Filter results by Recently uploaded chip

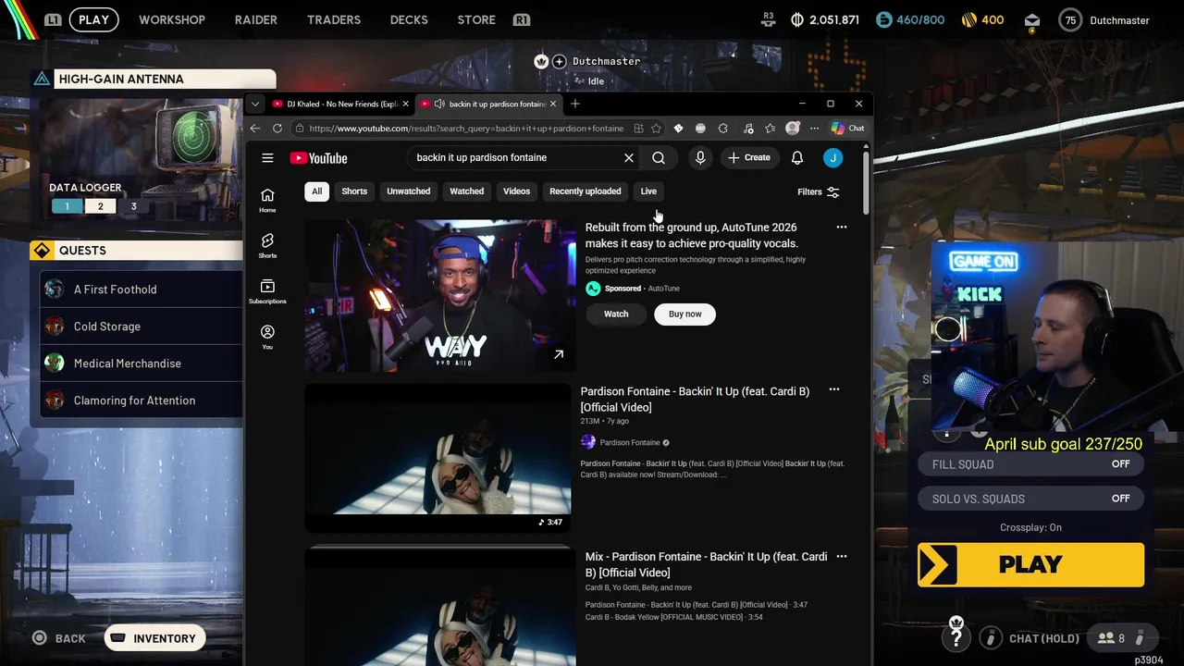(x=586, y=191)
